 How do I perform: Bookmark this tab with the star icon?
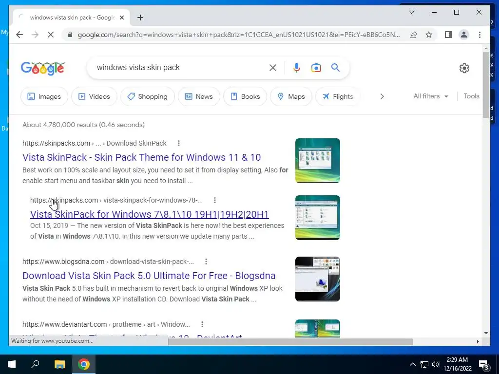[429, 35]
